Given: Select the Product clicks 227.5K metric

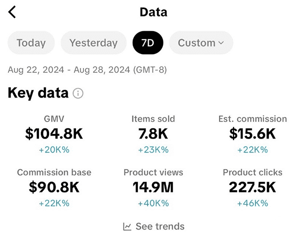Looking at the screenshot, I should click(252, 187).
